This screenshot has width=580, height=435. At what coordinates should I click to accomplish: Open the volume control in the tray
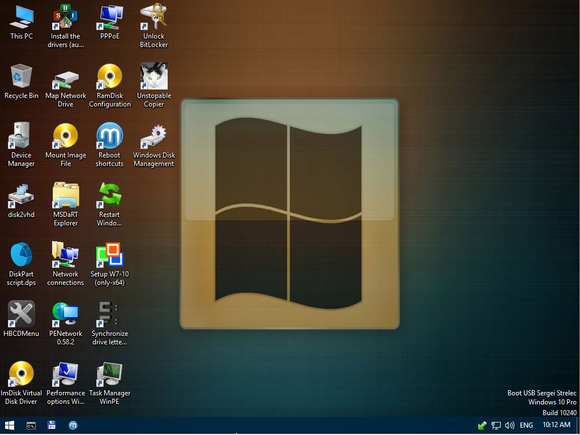[509, 425]
